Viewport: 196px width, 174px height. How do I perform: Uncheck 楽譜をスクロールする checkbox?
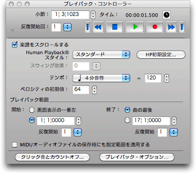[x=15, y=44]
